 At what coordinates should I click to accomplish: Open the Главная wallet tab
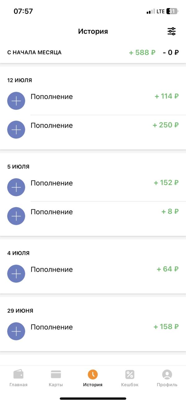click(x=19, y=378)
